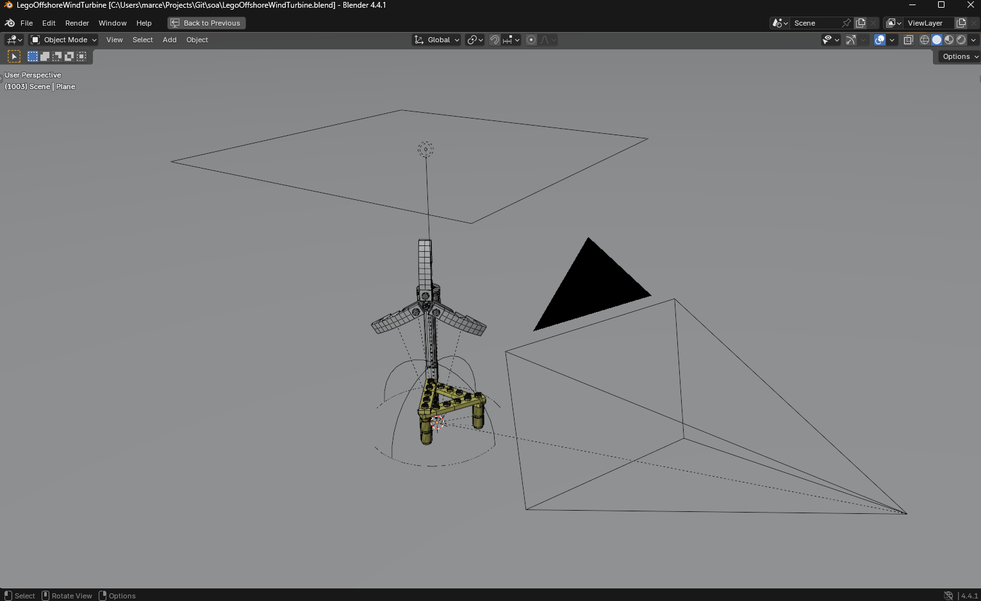Switch to material preview shading
Viewport: 981px width, 601px height.
[949, 40]
